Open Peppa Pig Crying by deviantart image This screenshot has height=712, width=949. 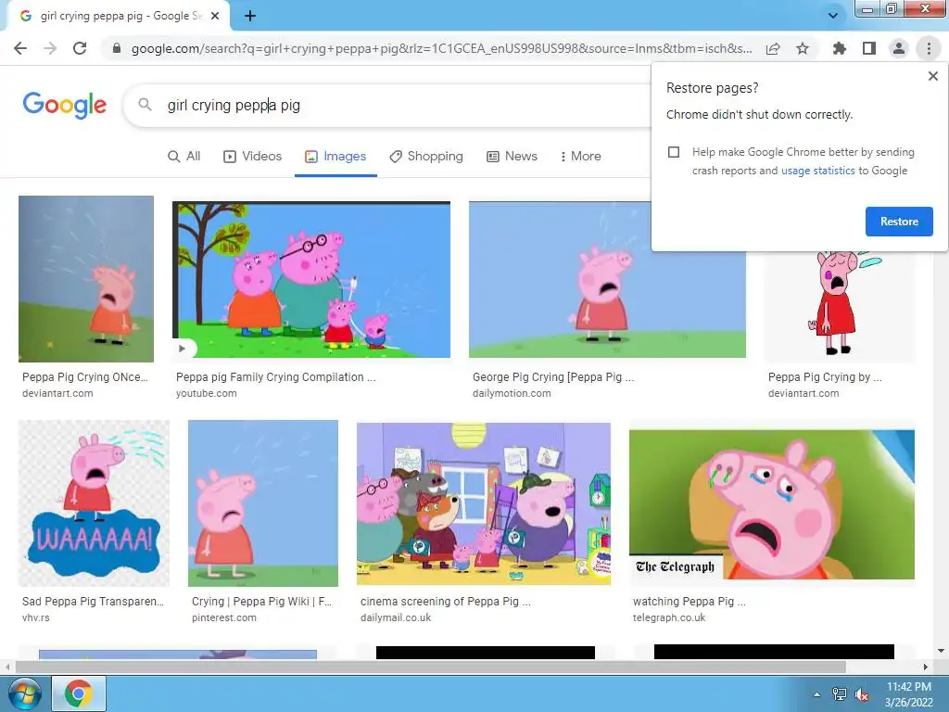840,306
